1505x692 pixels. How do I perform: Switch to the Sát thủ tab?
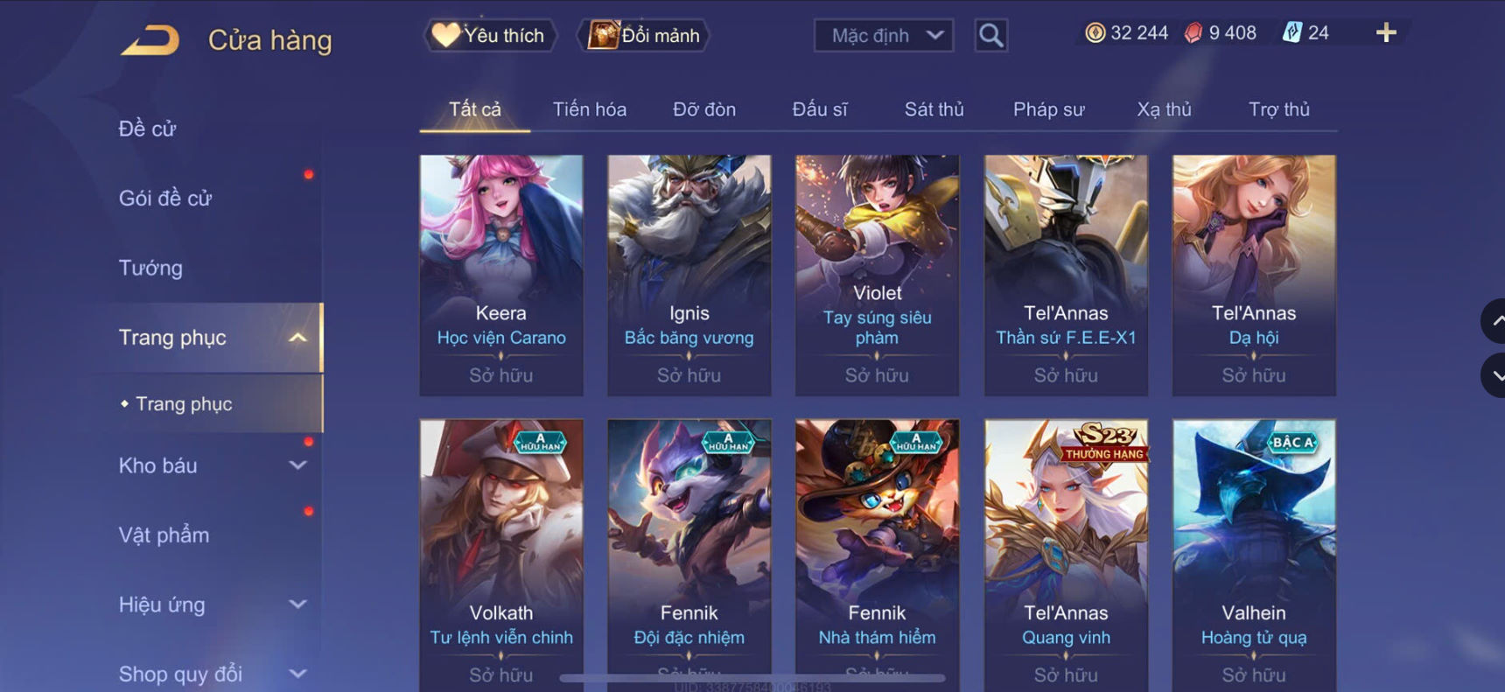click(934, 109)
